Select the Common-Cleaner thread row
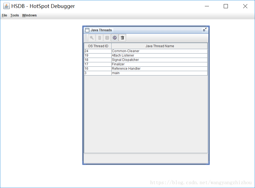The height and width of the screenshot is (188, 255). coord(146,51)
